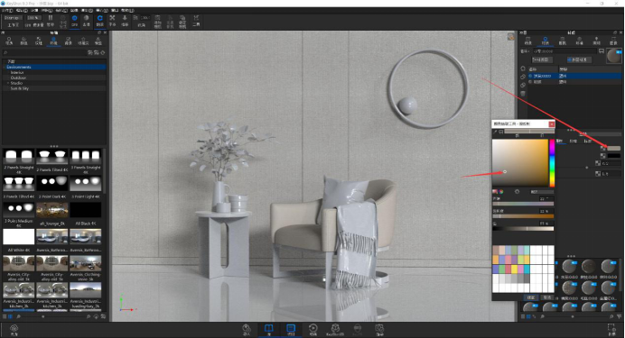
Task: Click the beige diffuse color swatch
Action: coord(614,149)
